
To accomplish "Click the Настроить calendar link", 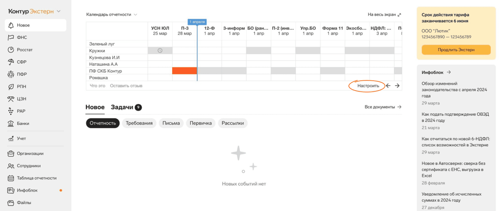I will tap(368, 86).
